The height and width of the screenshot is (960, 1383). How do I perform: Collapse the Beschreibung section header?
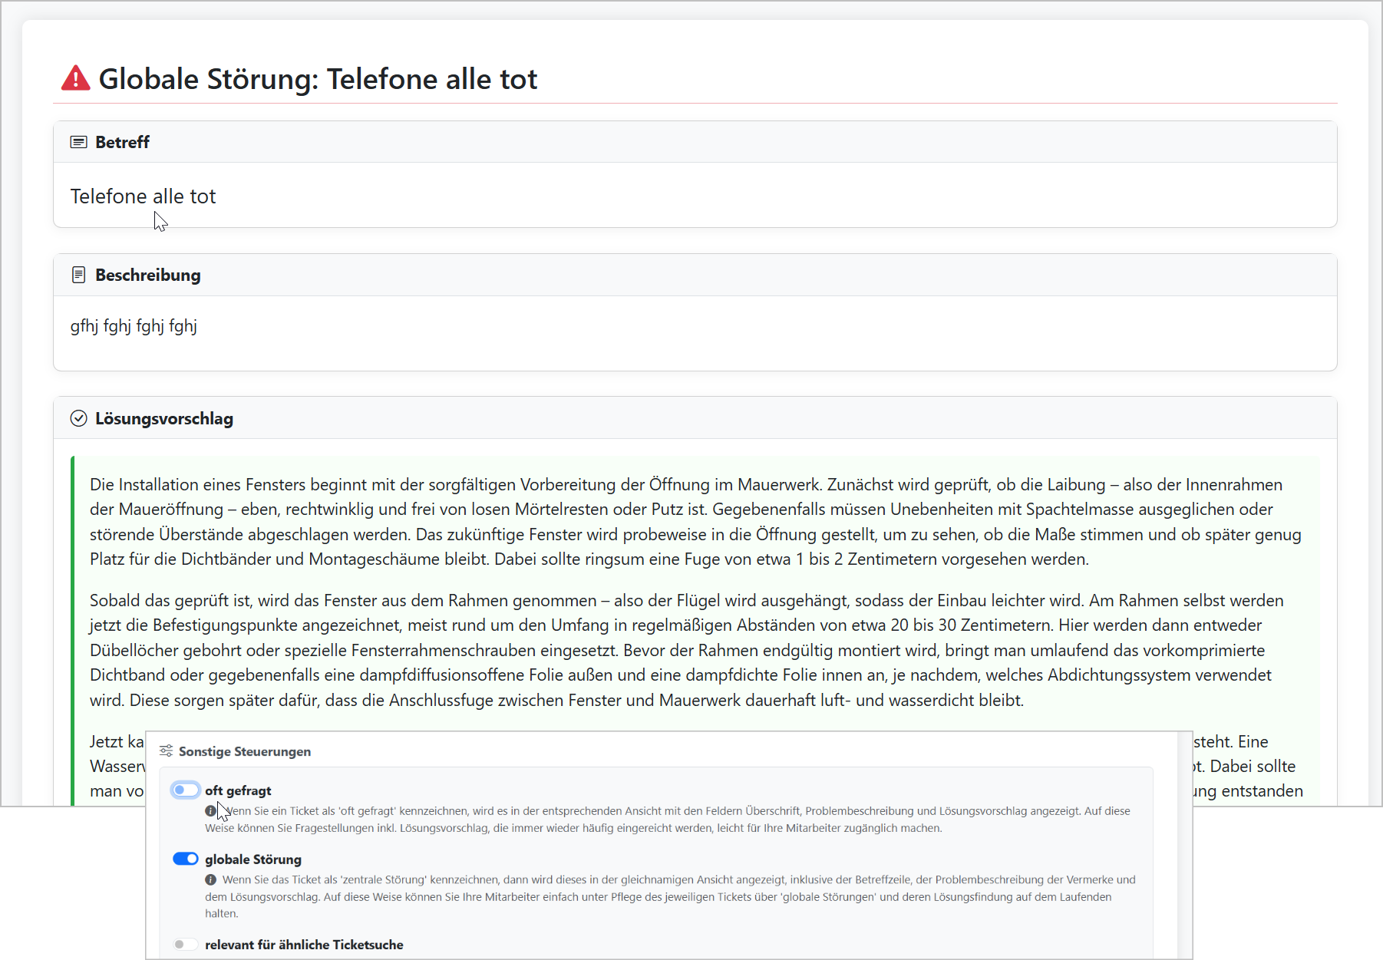147,274
